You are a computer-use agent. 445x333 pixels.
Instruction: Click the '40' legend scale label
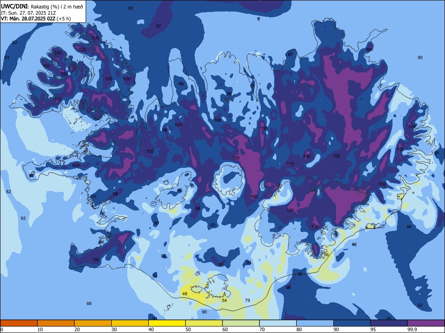151,329
